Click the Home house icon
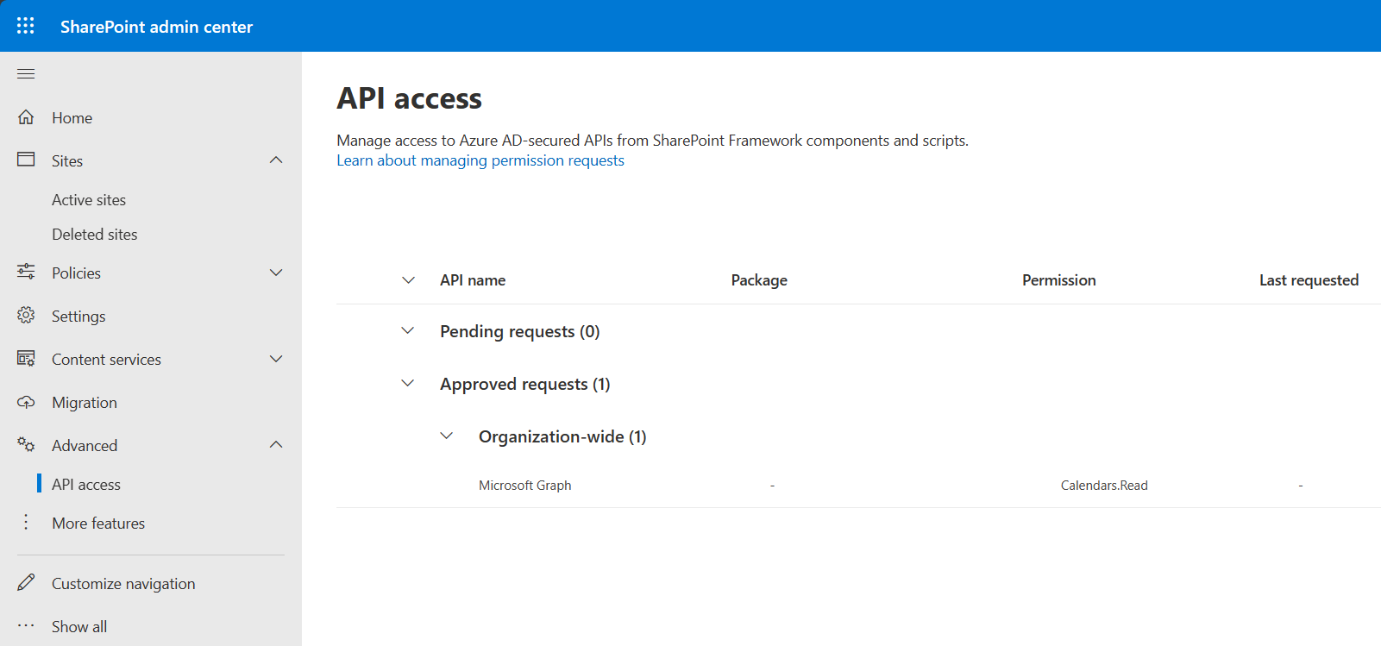 [x=26, y=117]
